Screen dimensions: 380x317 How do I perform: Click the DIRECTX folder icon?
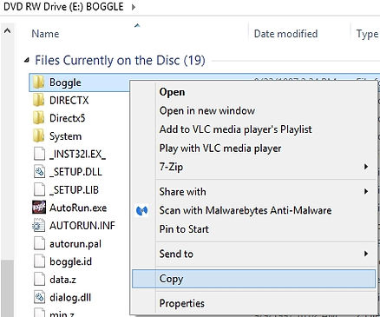[39, 100]
